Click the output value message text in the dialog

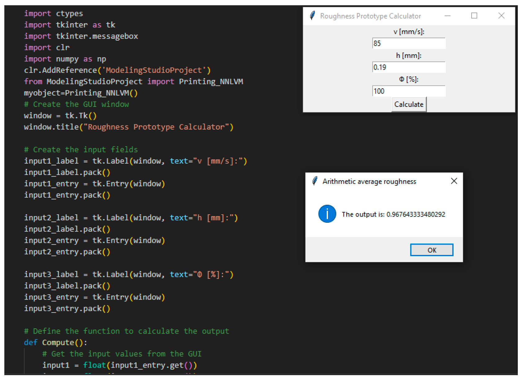pyautogui.click(x=393, y=214)
